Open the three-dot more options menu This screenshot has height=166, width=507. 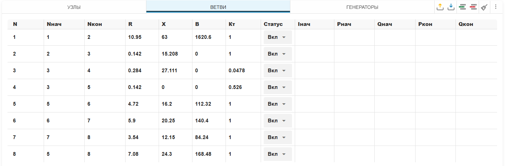coord(496,7)
